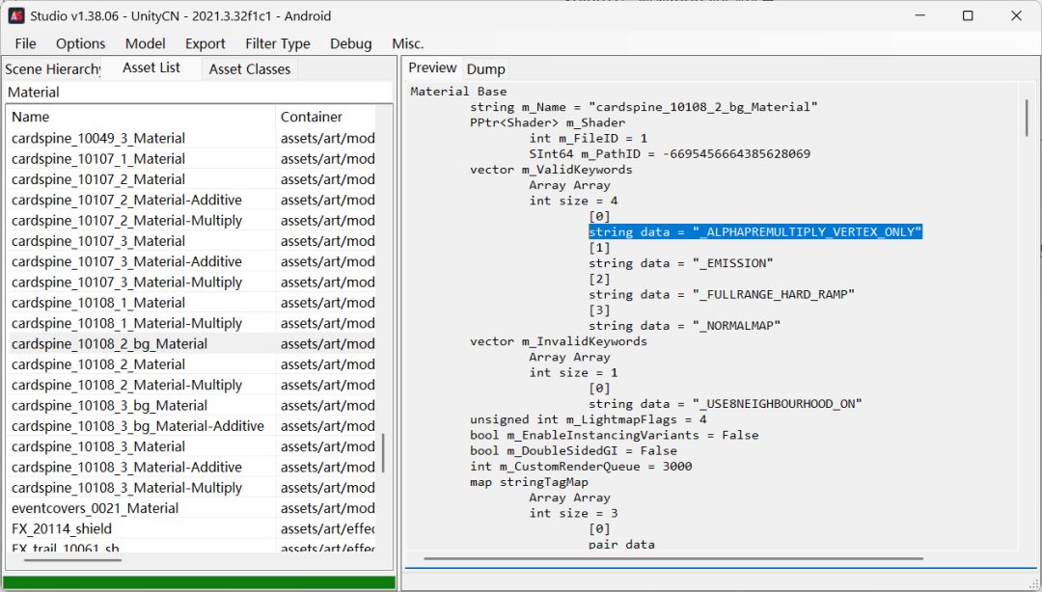Click the preview pane horizontal scrollbar thumb

tap(673, 559)
